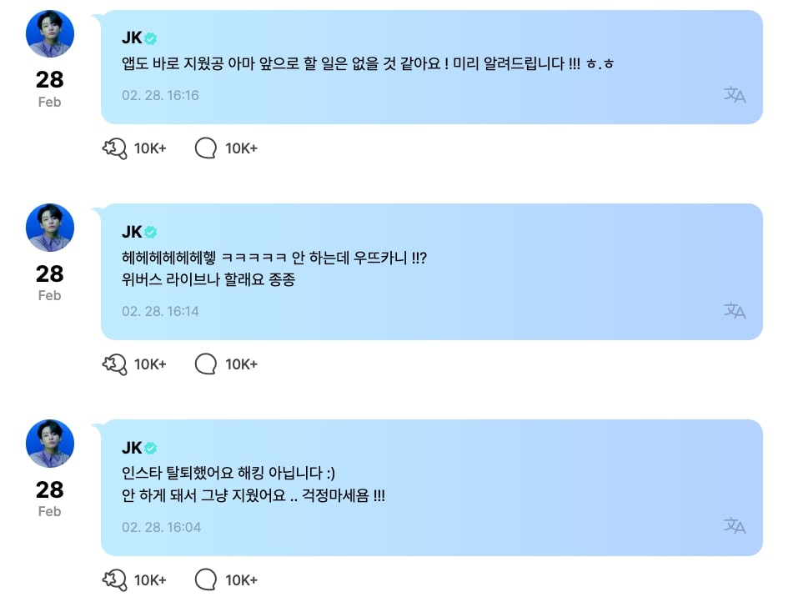788x597 pixels.
Task: Open comments bubble under the 16:14 post
Action: [x=205, y=364]
